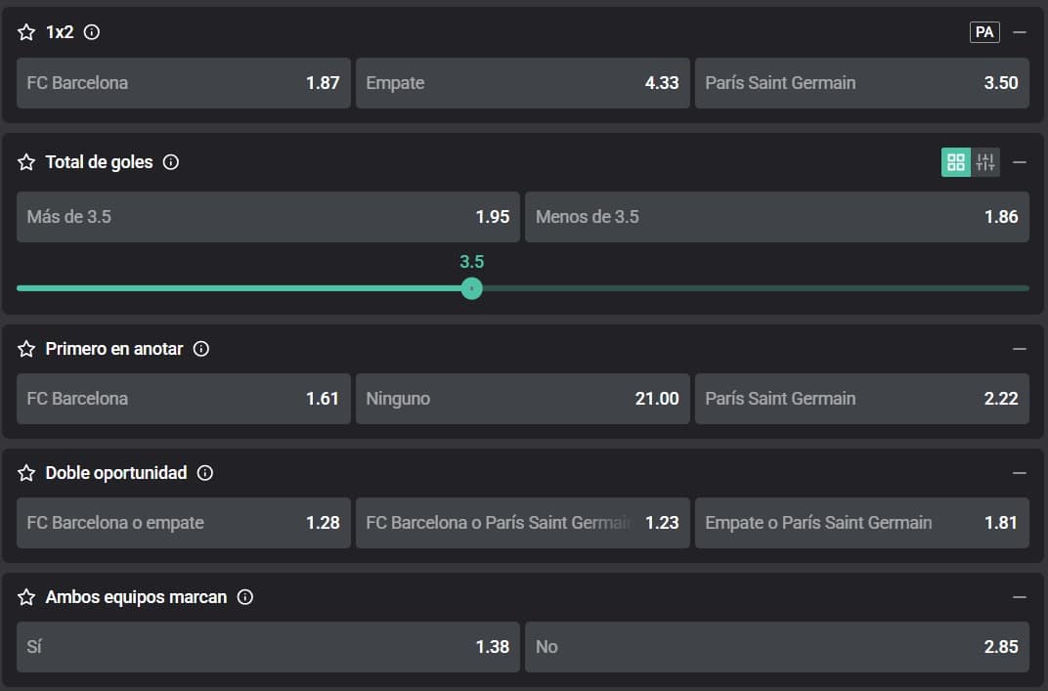
Task: Click the PA badge in 1x2 header
Action: pos(984,32)
